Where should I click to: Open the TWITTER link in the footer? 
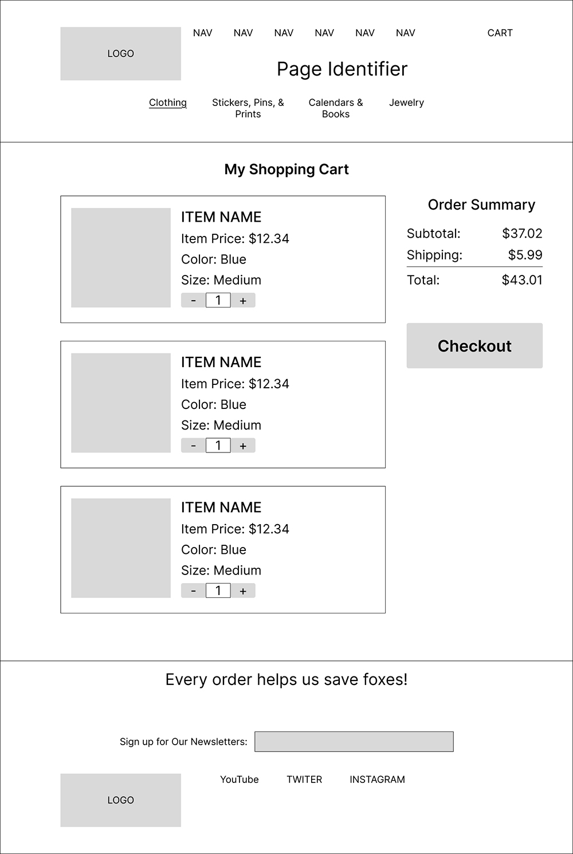(304, 780)
